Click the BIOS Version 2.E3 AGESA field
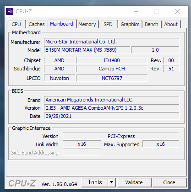191x192 pixels. click(112, 108)
